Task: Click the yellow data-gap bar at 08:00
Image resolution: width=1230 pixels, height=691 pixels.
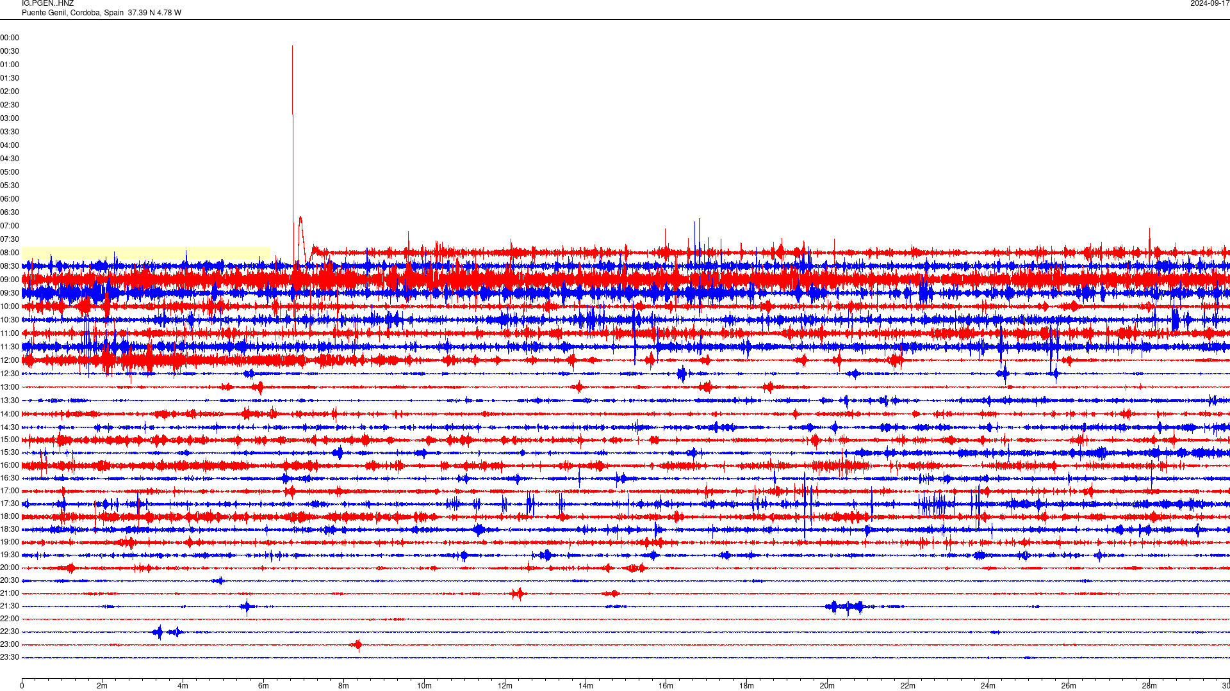Action: pyautogui.click(x=146, y=253)
